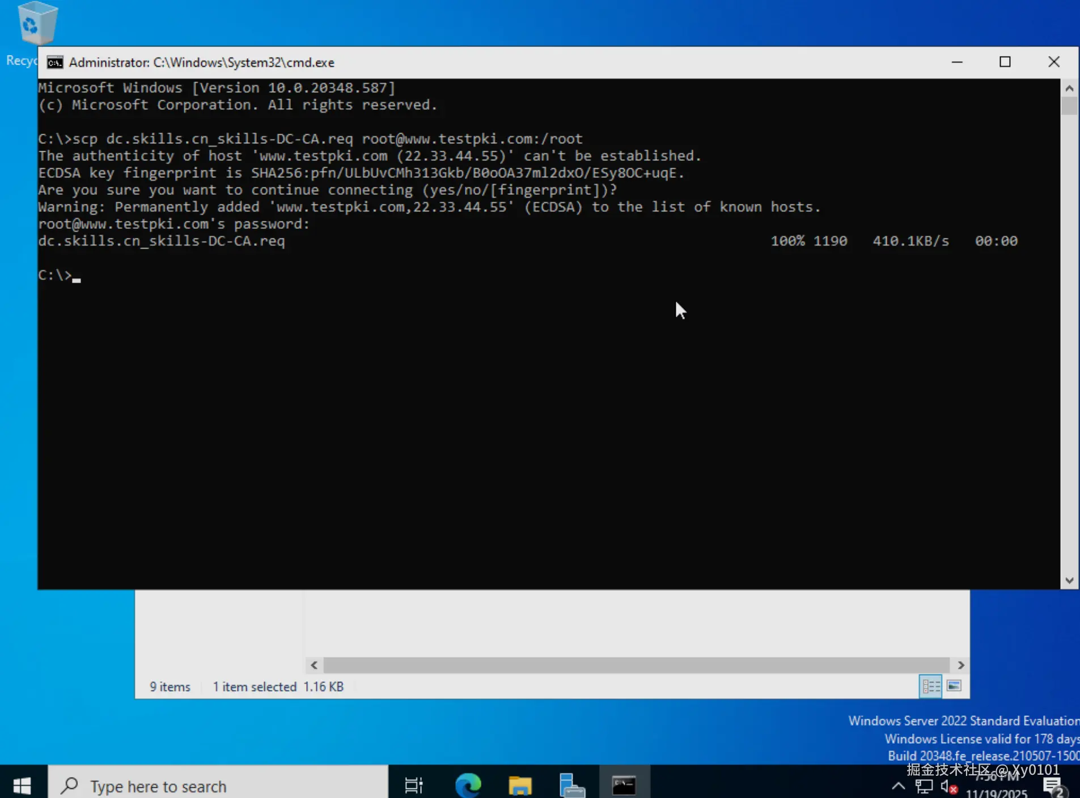Open the network status tray icon
Image resolution: width=1080 pixels, height=798 pixels.
pyautogui.click(x=924, y=786)
